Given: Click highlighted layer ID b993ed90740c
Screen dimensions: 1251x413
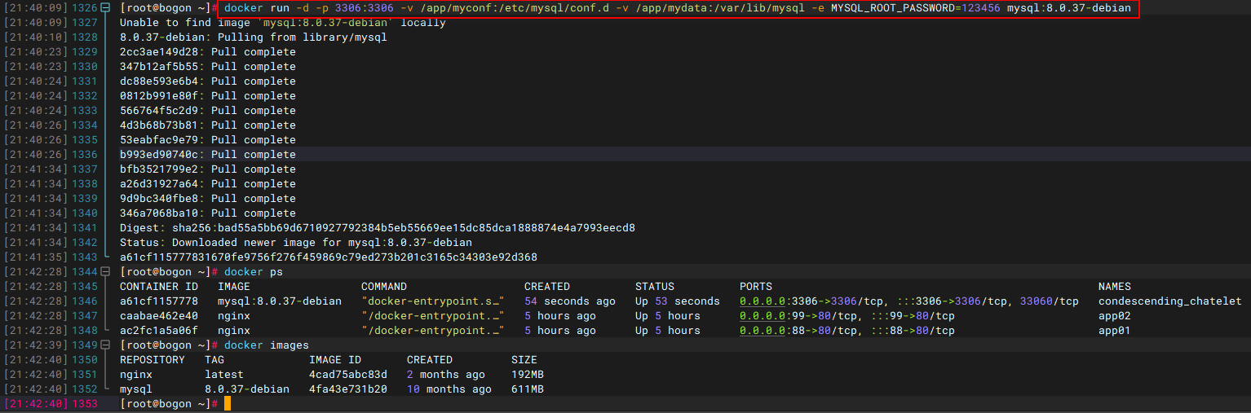Looking at the screenshot, I should [159, 155].
